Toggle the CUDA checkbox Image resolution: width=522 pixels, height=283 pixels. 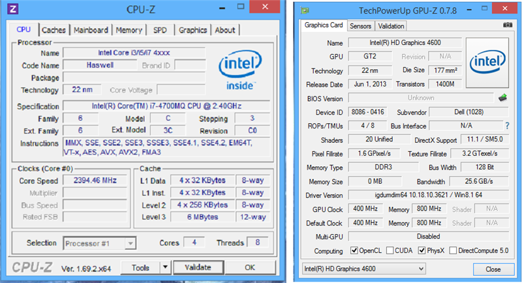pos(390,250)
